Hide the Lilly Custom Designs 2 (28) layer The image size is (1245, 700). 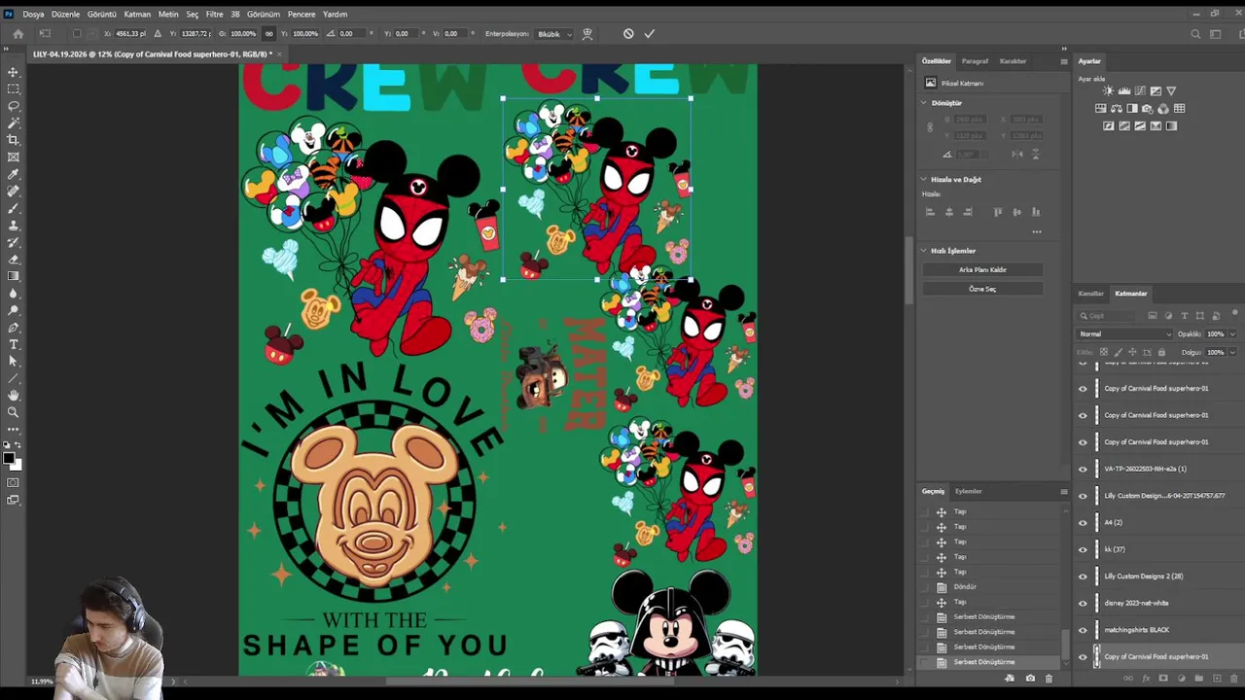point(1083,576)
